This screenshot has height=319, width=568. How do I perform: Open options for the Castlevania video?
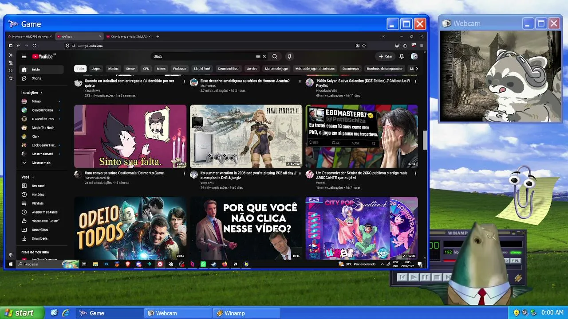184,174
